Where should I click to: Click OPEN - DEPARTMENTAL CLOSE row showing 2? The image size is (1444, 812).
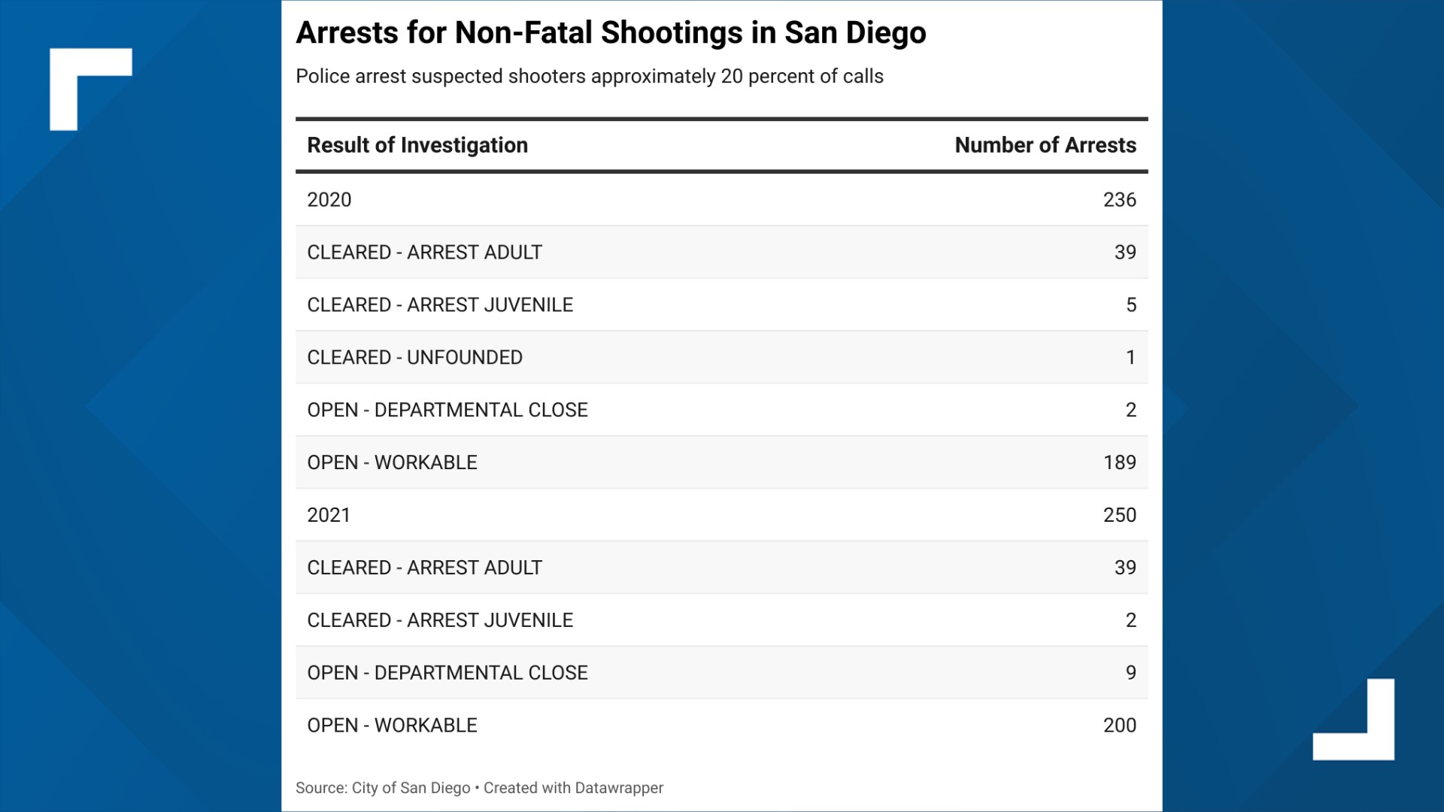(x=722, y=410)
